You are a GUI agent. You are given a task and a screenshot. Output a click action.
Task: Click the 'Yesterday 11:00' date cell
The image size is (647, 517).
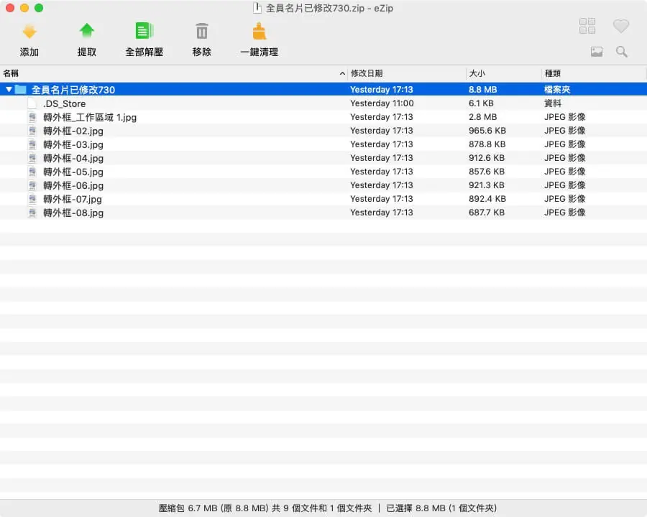[382, 103]
